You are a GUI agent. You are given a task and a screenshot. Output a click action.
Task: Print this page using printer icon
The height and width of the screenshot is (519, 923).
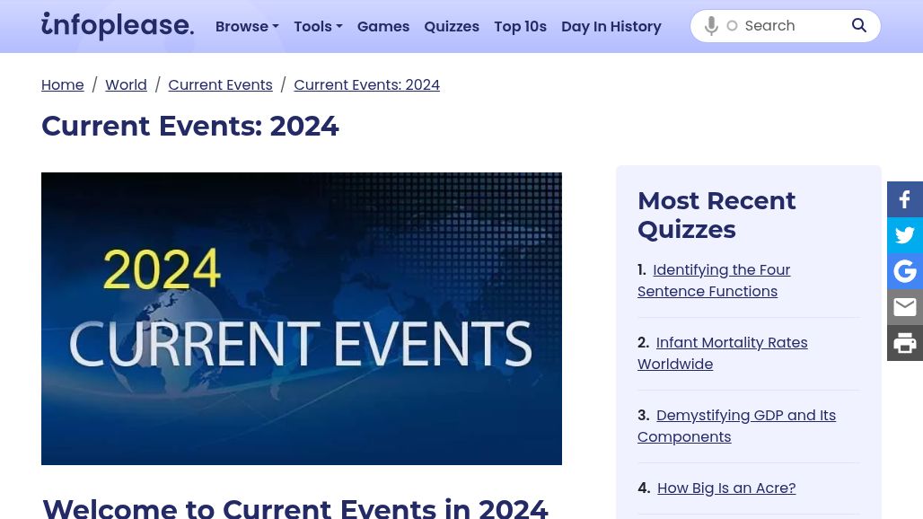(904, 343)
